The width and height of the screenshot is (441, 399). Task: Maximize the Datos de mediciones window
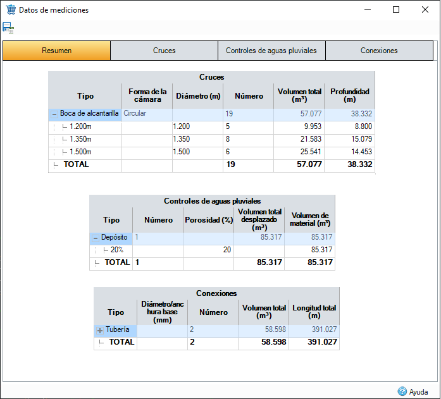396,9
